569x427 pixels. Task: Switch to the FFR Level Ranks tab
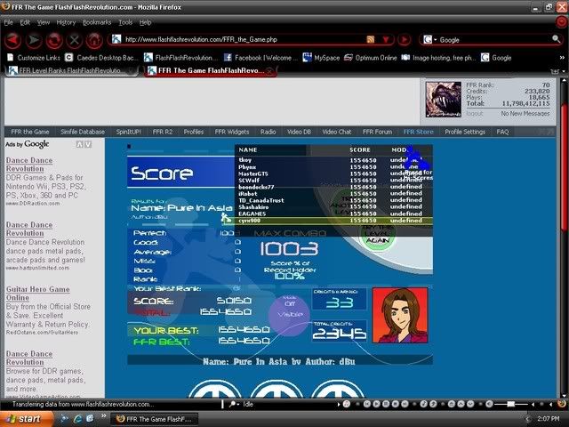(73, 71)
